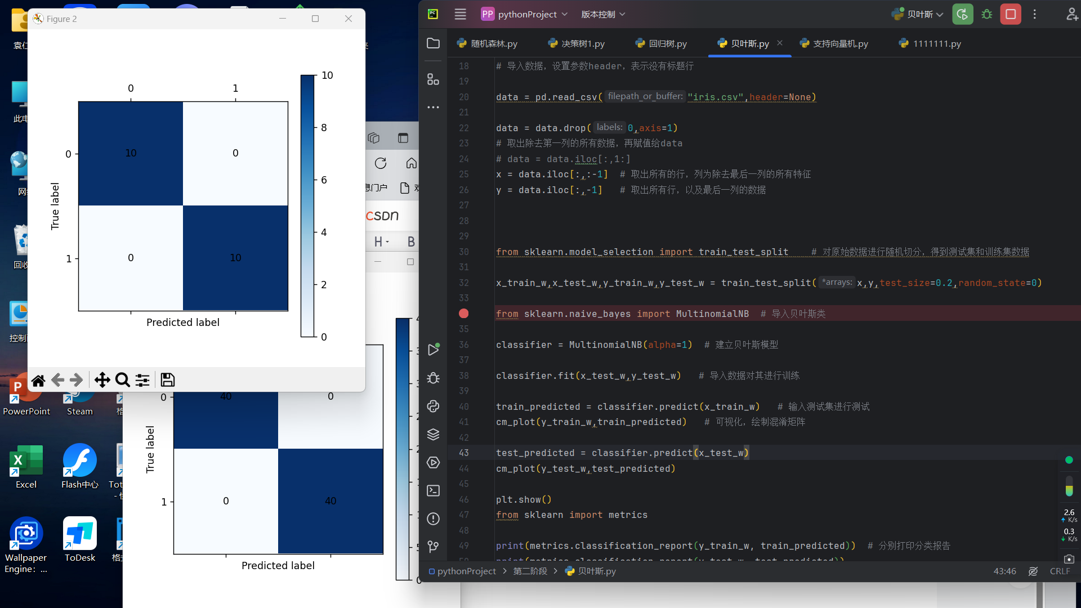Switch to 随机森林.py tab

[488, 44]
